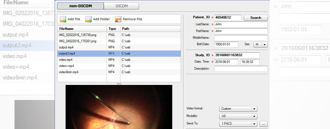Click the Study ID input field
The image size is (330, 129).
tap(237, 55)
